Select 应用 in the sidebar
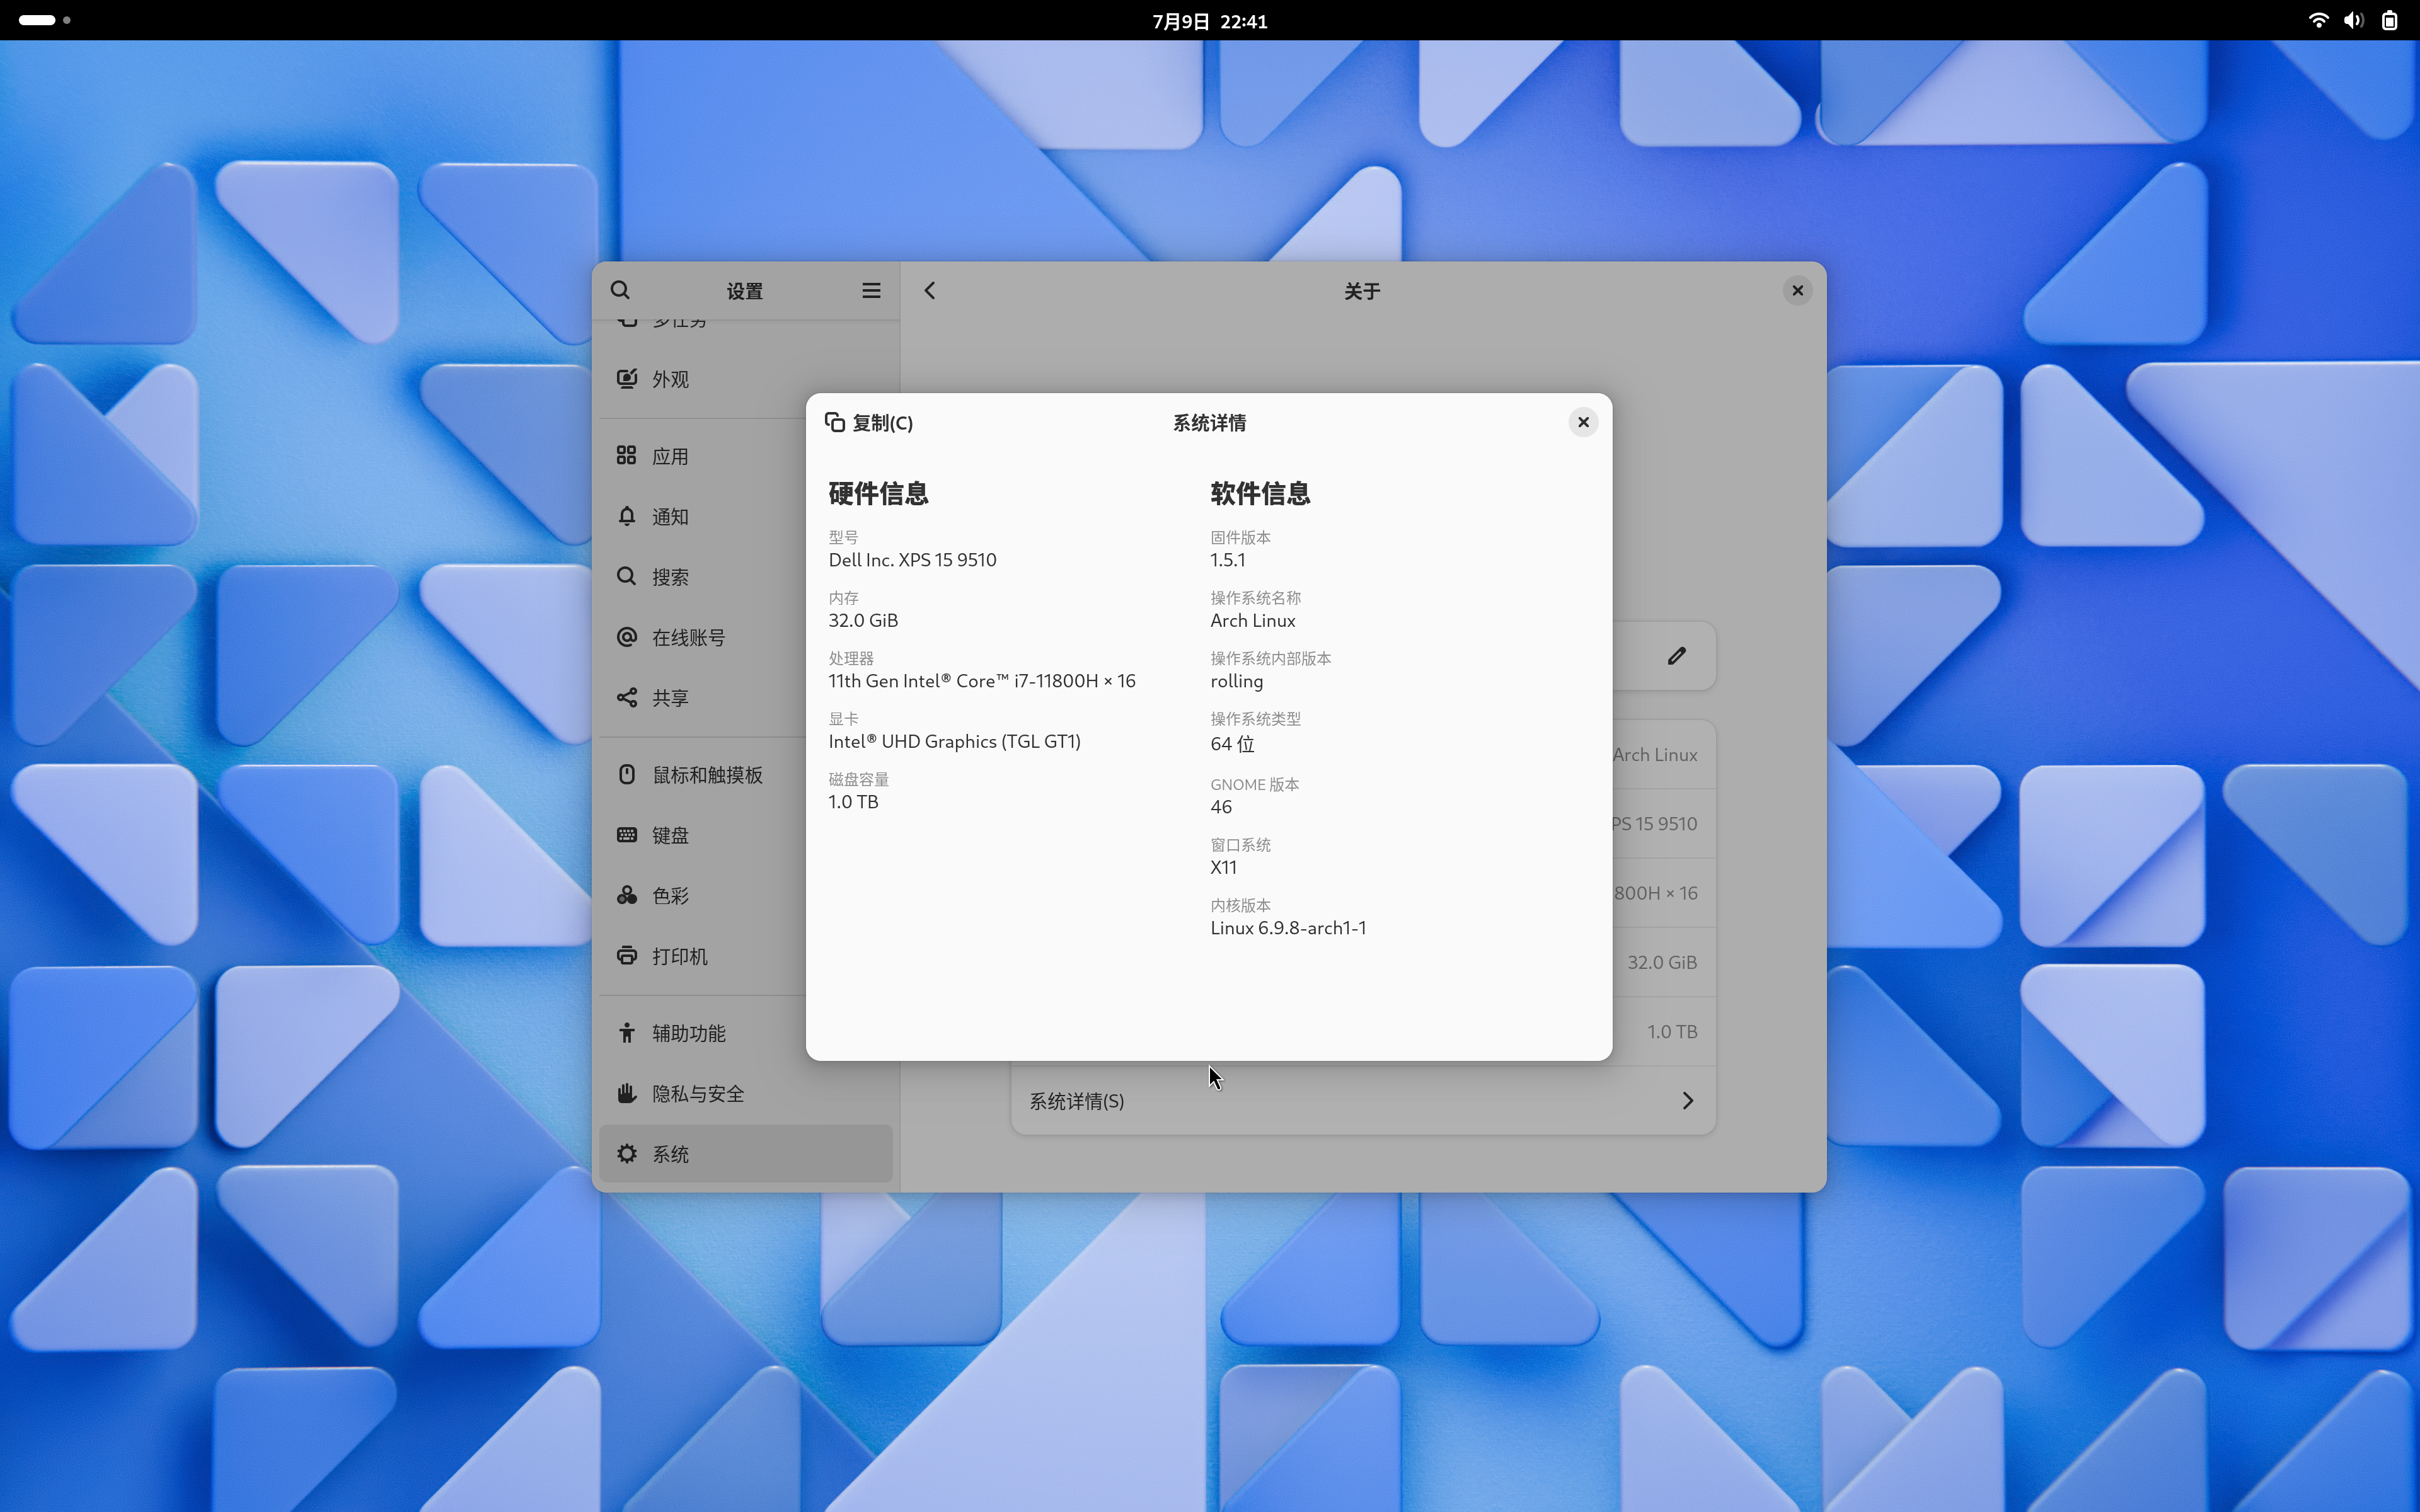The height and width of the screenshot is (1512, 2420). (746, 456)
